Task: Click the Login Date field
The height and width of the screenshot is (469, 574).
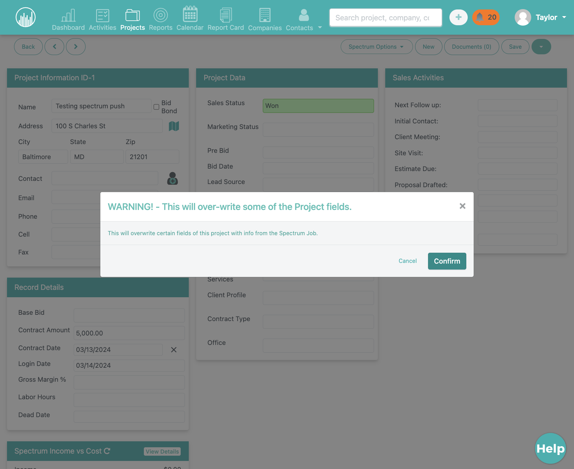Action: point(129,366)
